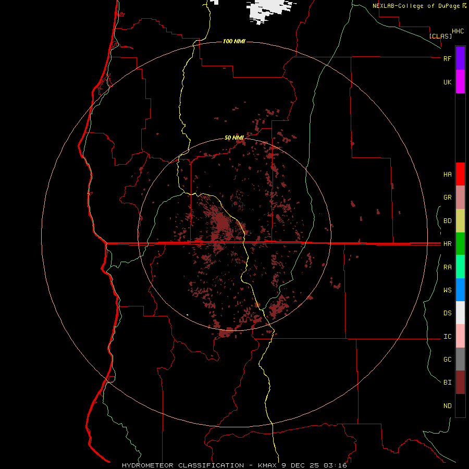Viewport: 469px width, 469px height.
Task: Click the ND legend label
Action: point(447,406)
